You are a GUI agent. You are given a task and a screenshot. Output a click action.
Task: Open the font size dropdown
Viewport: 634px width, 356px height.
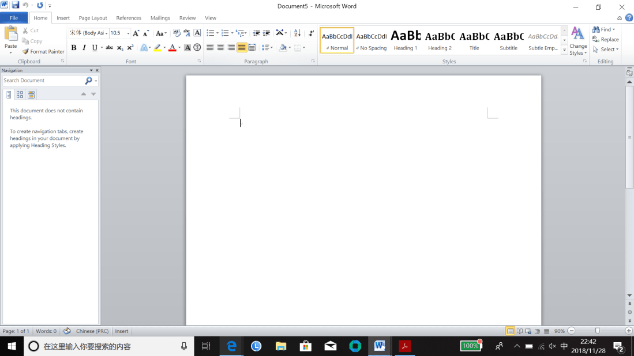[x=127, y=33]
